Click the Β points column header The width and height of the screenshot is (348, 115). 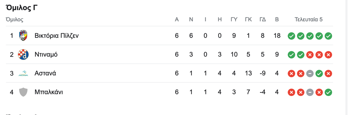pos(277,20)
